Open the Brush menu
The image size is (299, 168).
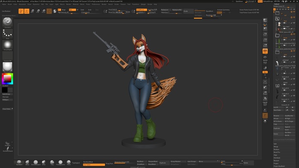pos(10,4)
